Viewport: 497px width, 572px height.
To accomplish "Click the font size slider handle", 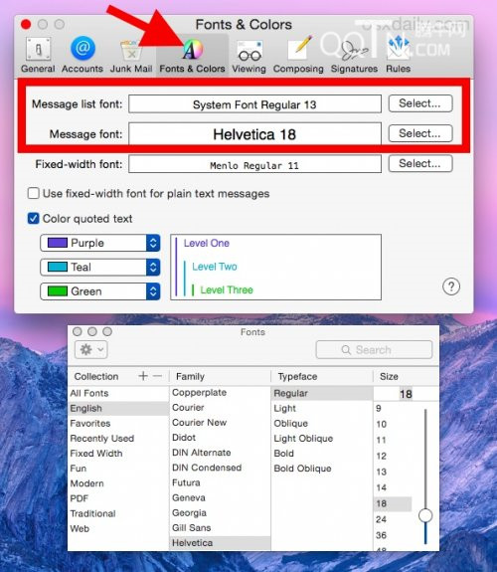I will (x=425, y=515).
